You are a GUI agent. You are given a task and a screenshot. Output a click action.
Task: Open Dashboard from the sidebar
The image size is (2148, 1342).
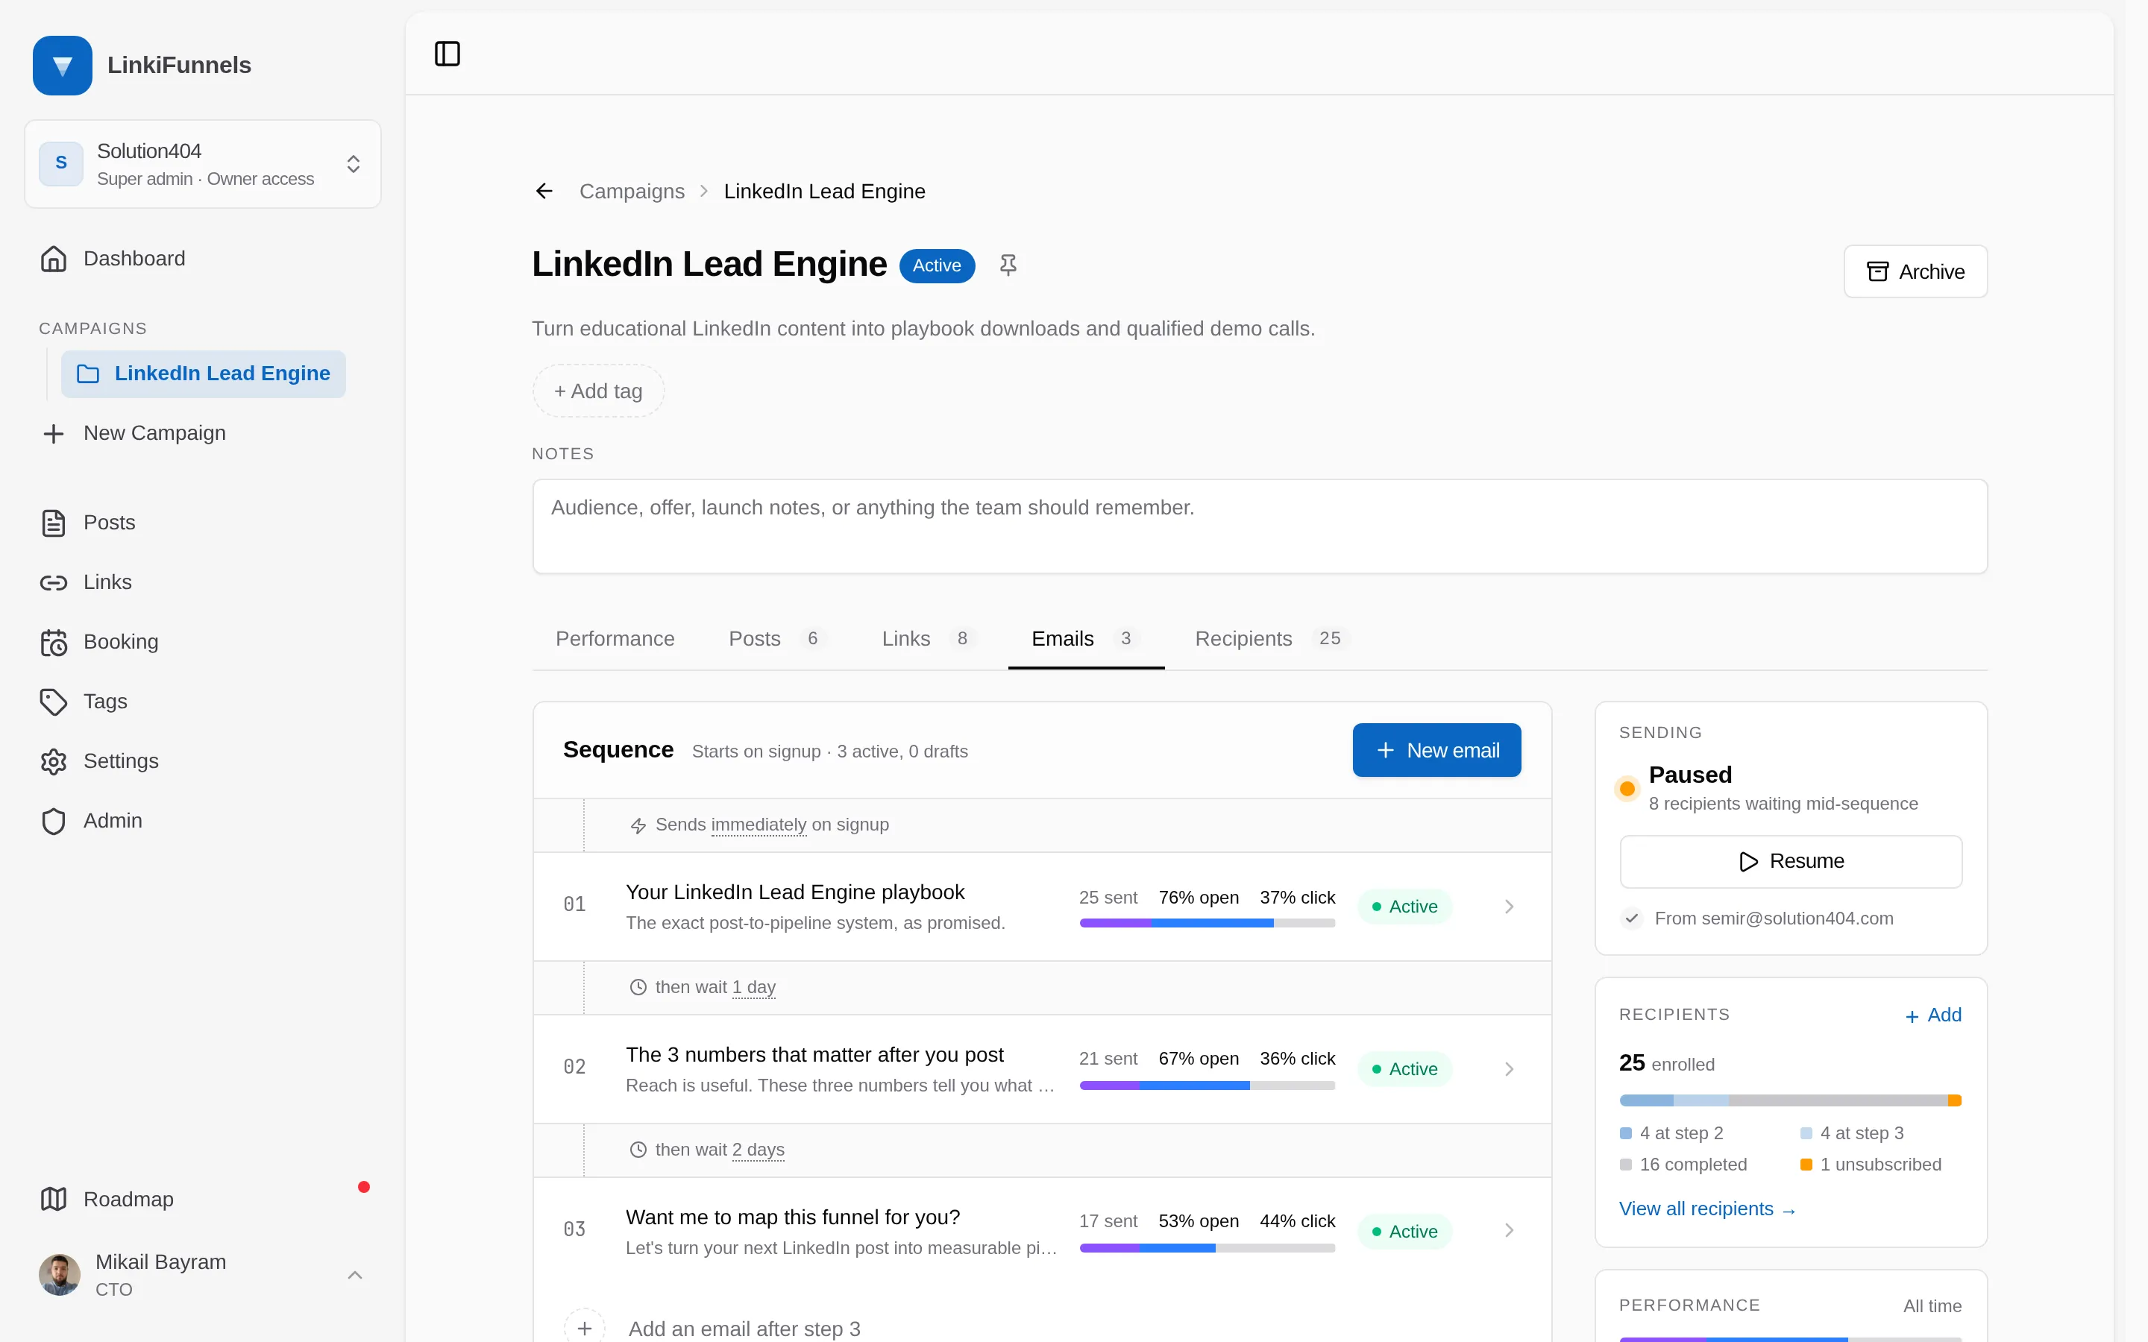(x=204, y=259)
